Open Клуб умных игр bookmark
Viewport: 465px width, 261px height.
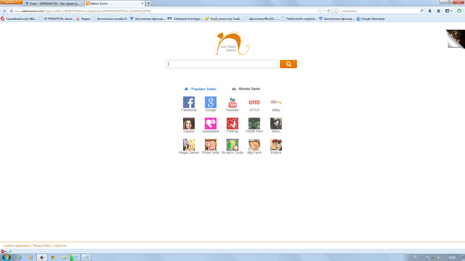point(223,19)
